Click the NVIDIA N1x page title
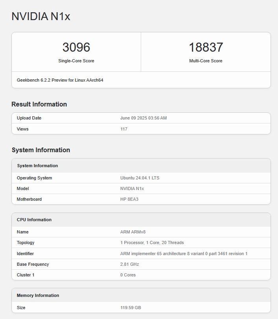The height and width of the screenshot is (319, 278). tap(41, 17)
